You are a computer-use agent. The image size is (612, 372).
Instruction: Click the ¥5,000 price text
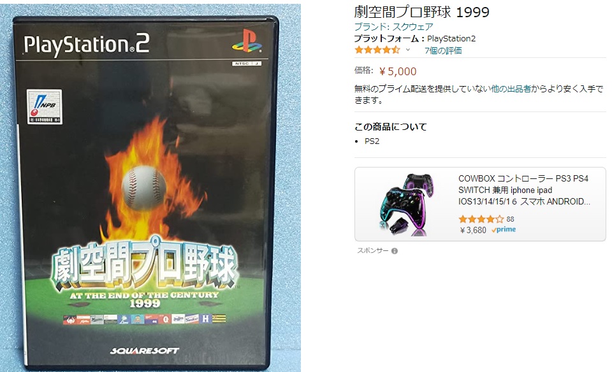(x=398, y=71)
